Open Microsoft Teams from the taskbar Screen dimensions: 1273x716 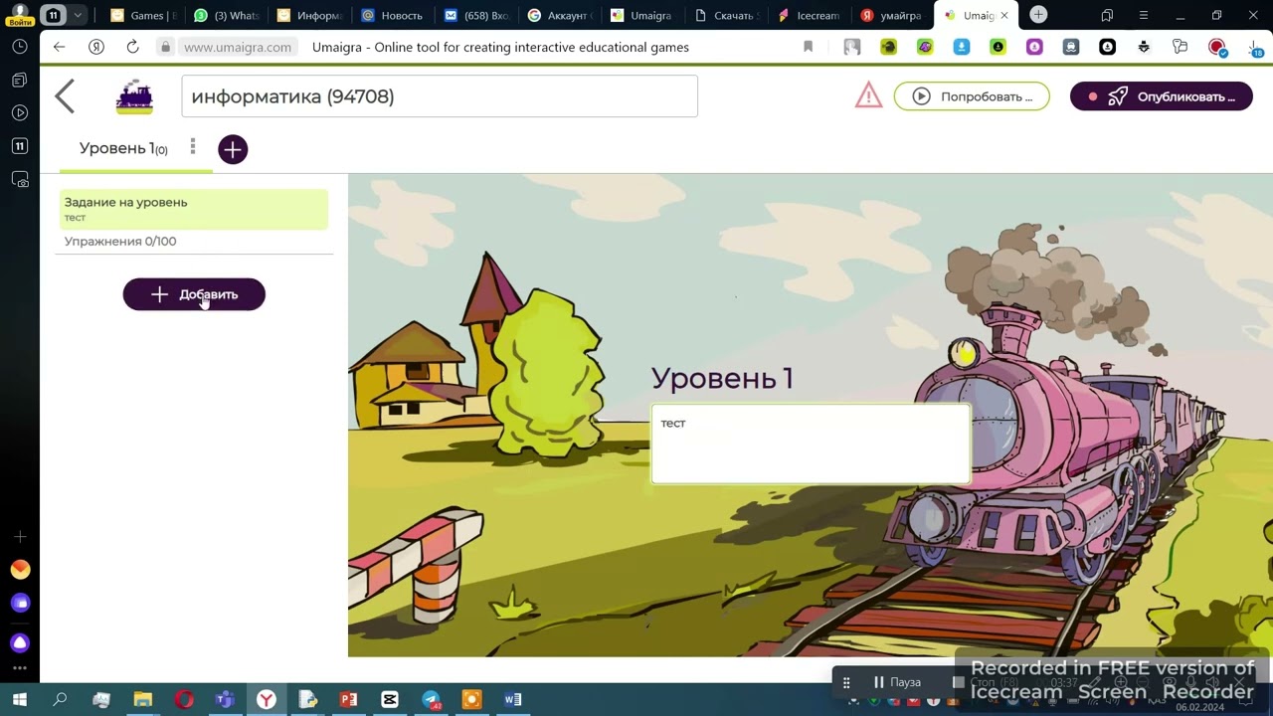(x=225, y=700)
